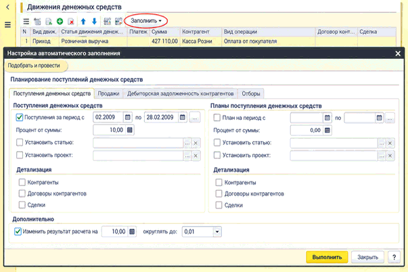The width and height of the screenshot is (408, 272).
Task: Open selection list for receipts Установить проект
Action: [x=187, y=156]
